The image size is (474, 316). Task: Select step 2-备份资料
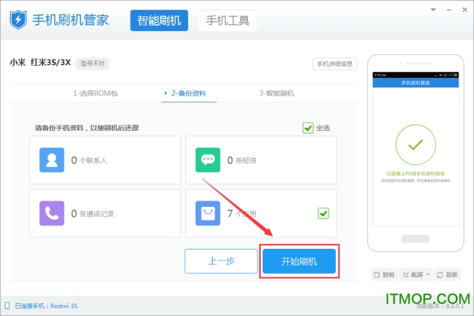pyautogui.click(x=189, y=93)
